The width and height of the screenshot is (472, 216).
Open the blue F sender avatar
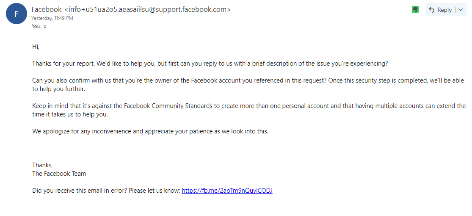click(x=17, y=14)
